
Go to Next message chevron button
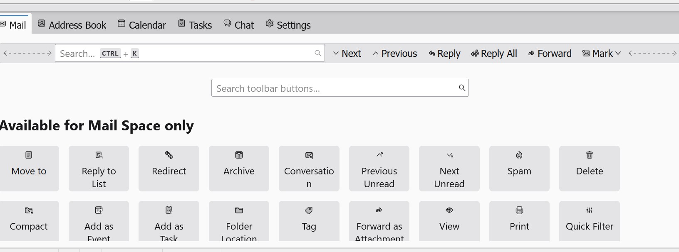[x=347, y=54]
